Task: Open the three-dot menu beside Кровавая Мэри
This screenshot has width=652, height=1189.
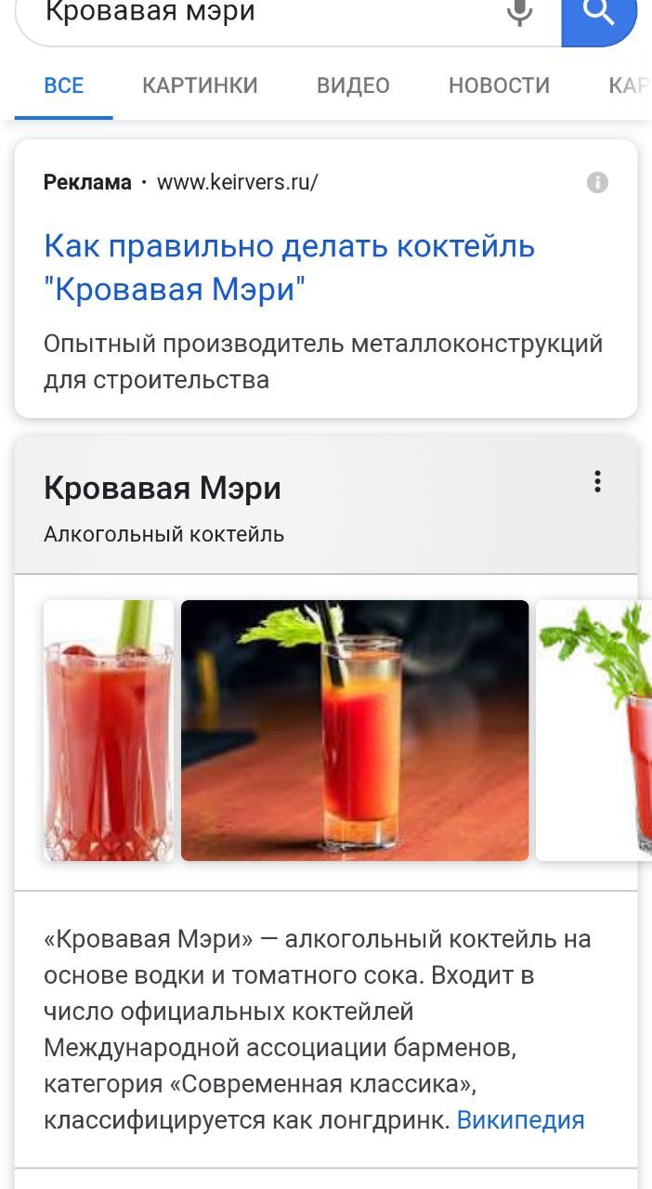Action: (597, 481)
